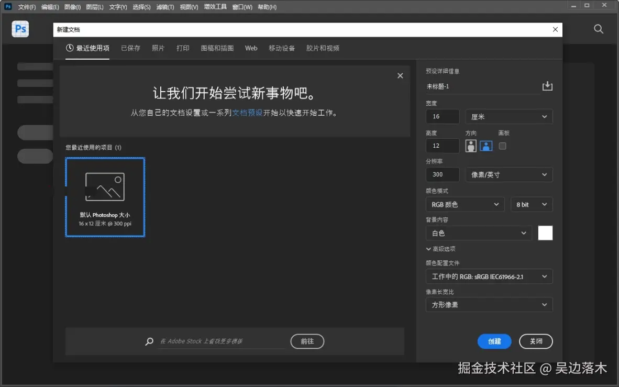Click the white background color swatch
Screen dimensions: 619x387
click(x=545, y=233)
